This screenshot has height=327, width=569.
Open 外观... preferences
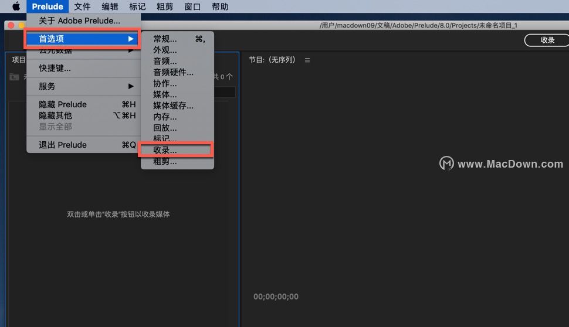click(x=178, y=50)
